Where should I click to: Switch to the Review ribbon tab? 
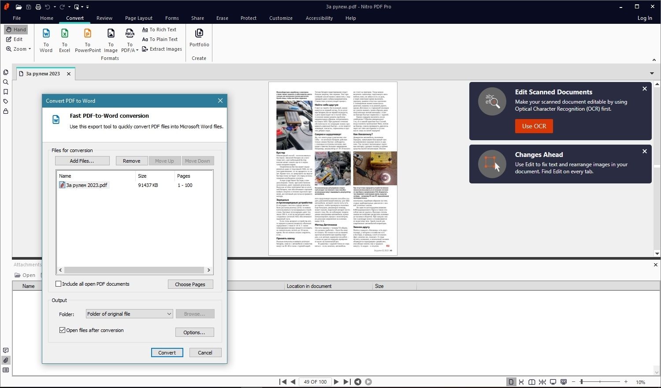tap(104, 18)
